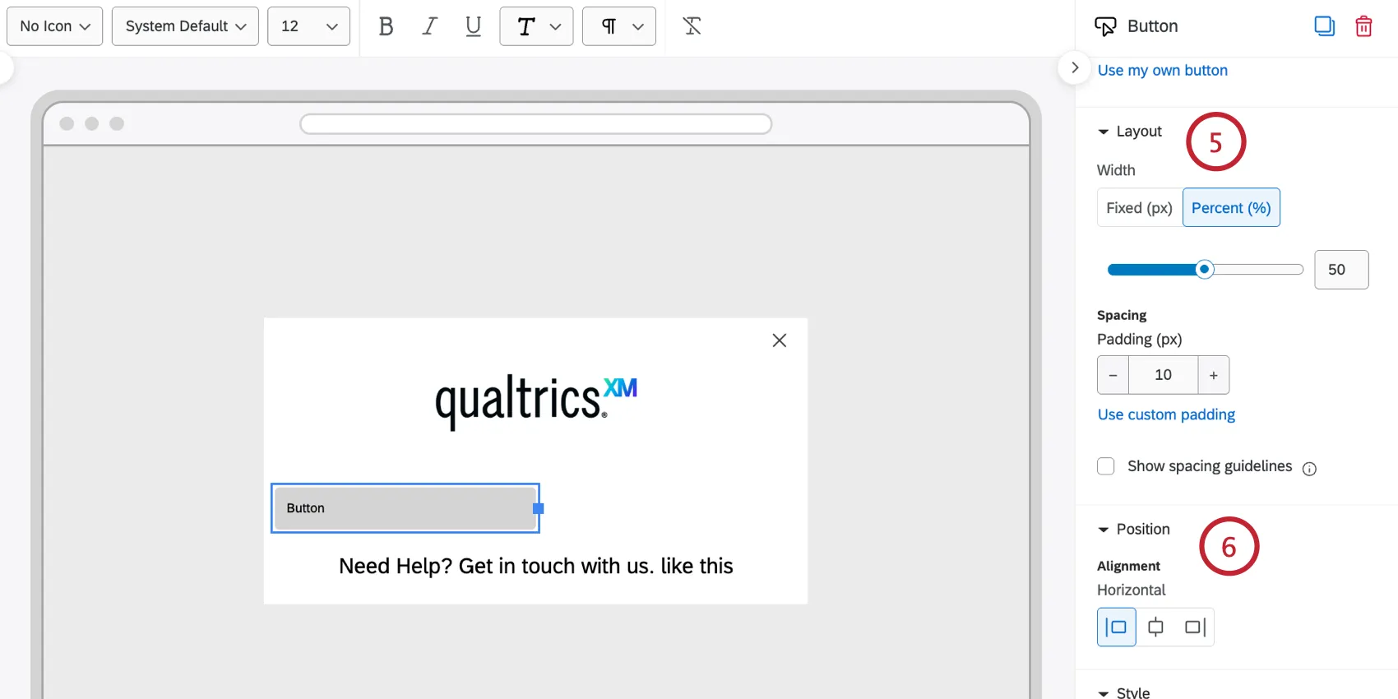The width and height of the screenshot is (1398, 699).
Task: Clear text formatting
Action: click(x=692, y=26)
